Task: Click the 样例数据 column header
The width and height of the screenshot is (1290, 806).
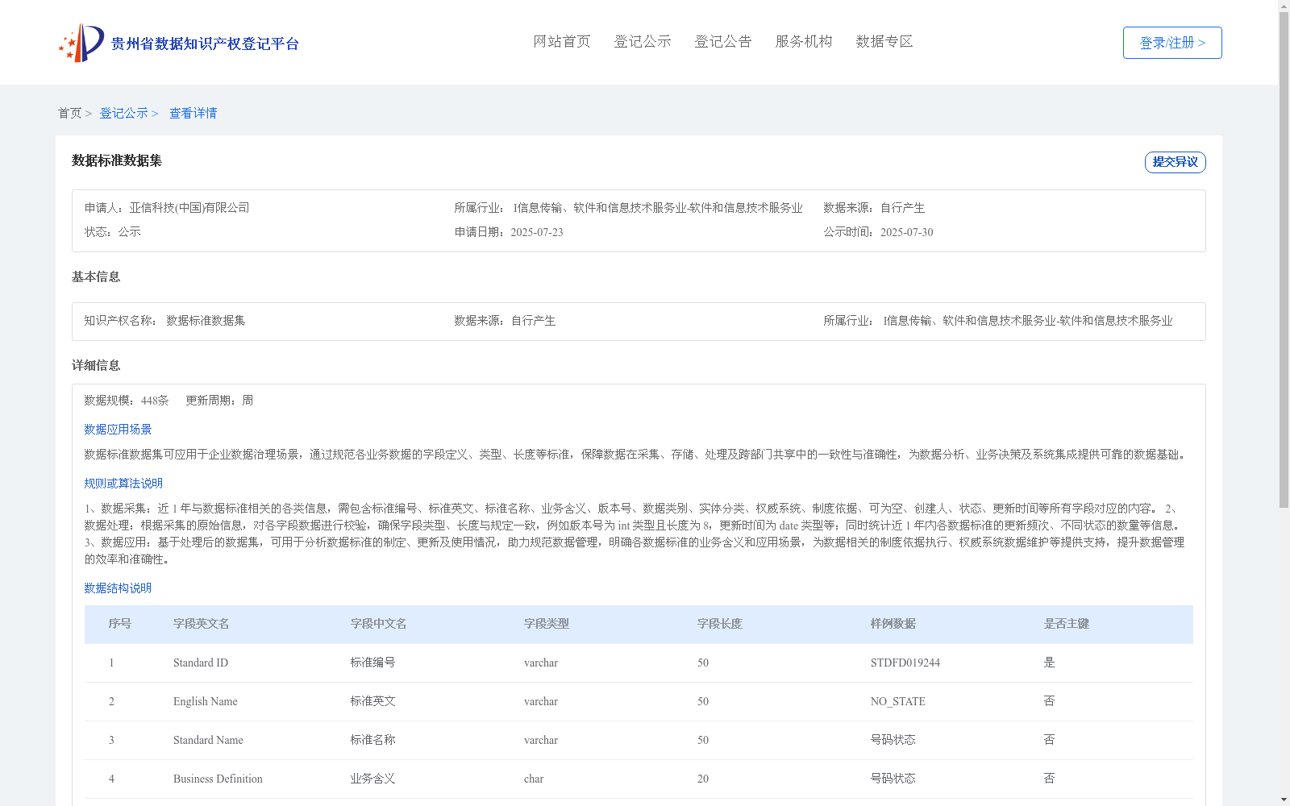Action: (893, 624)
